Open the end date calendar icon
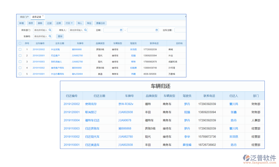 pos(157,30)
